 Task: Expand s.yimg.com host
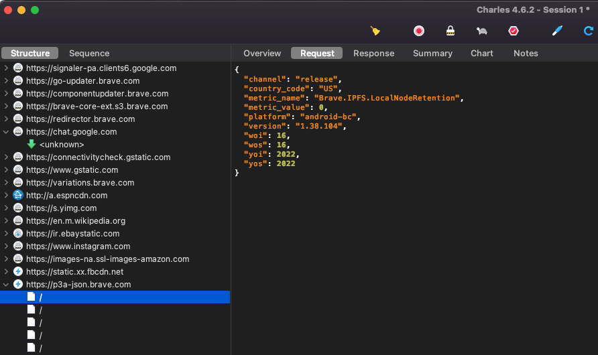coord(6,208)
